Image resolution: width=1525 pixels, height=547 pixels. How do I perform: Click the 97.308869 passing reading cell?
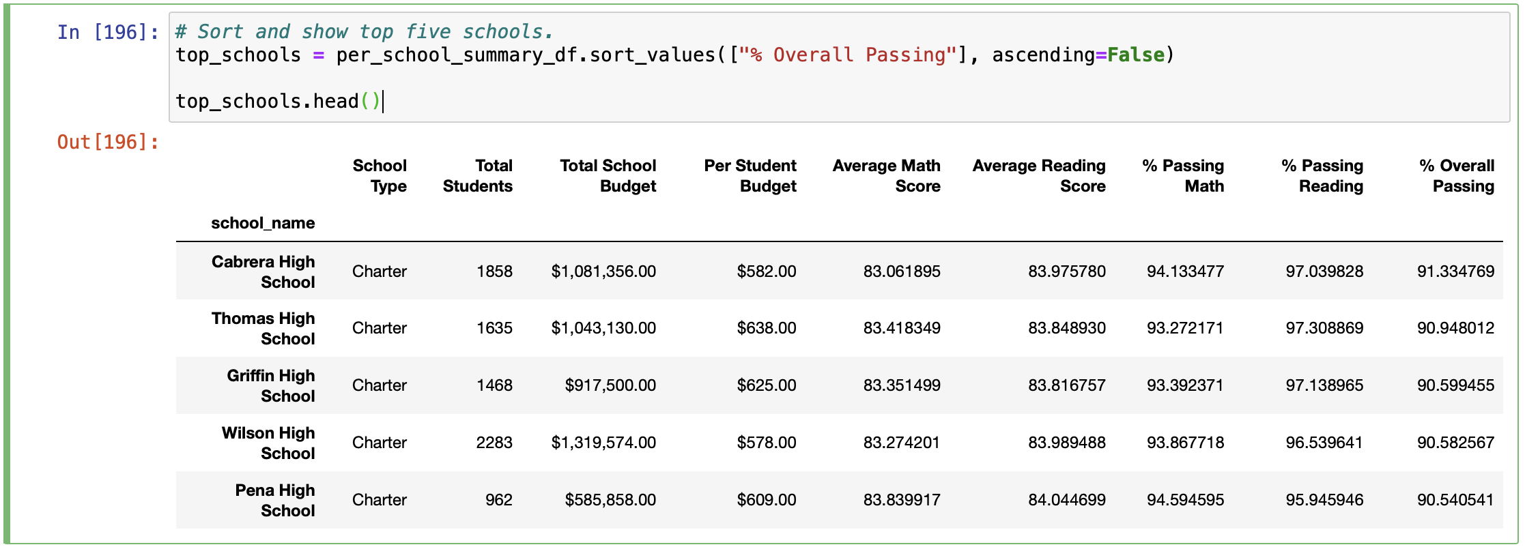pyautogui.click(x=1324, y=328)
